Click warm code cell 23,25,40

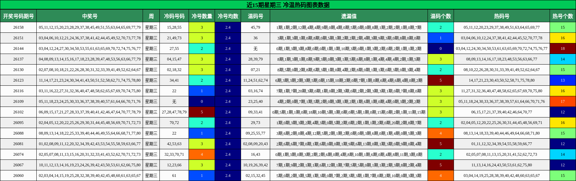tap(255, 101)
